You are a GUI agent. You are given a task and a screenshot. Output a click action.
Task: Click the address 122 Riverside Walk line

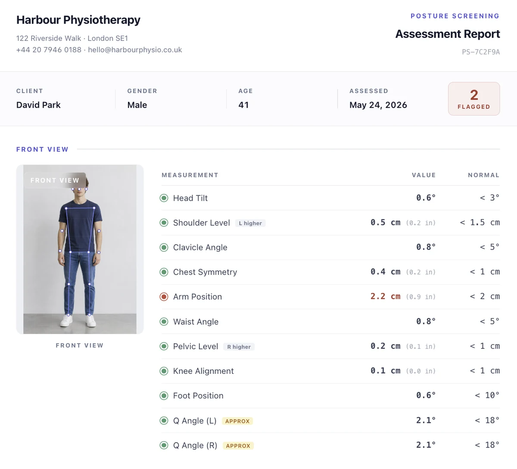tap(72, 38)
